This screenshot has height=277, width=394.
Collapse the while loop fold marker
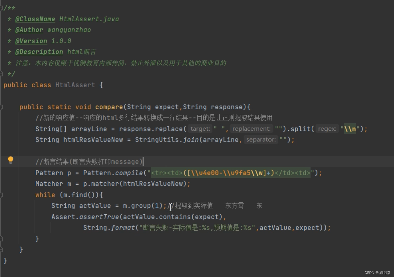(1, 195)
